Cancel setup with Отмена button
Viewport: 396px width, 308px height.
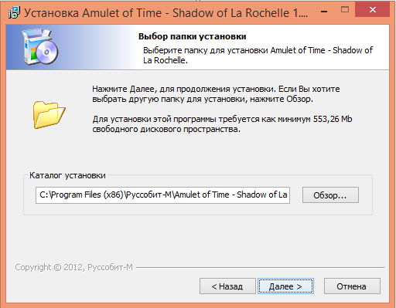tap(352, 286)
